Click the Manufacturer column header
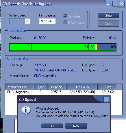126x133 pixels. [20, 87]
